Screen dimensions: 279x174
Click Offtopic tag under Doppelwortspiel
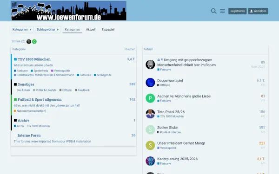[x=164, y=85]
